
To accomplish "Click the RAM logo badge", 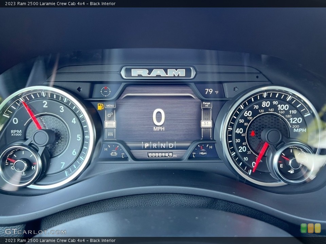I will click(158, 73).
